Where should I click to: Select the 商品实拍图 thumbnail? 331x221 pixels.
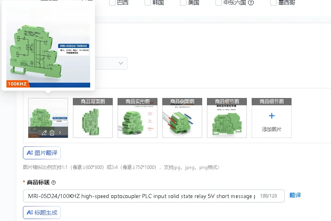click(x=137, y=118)
